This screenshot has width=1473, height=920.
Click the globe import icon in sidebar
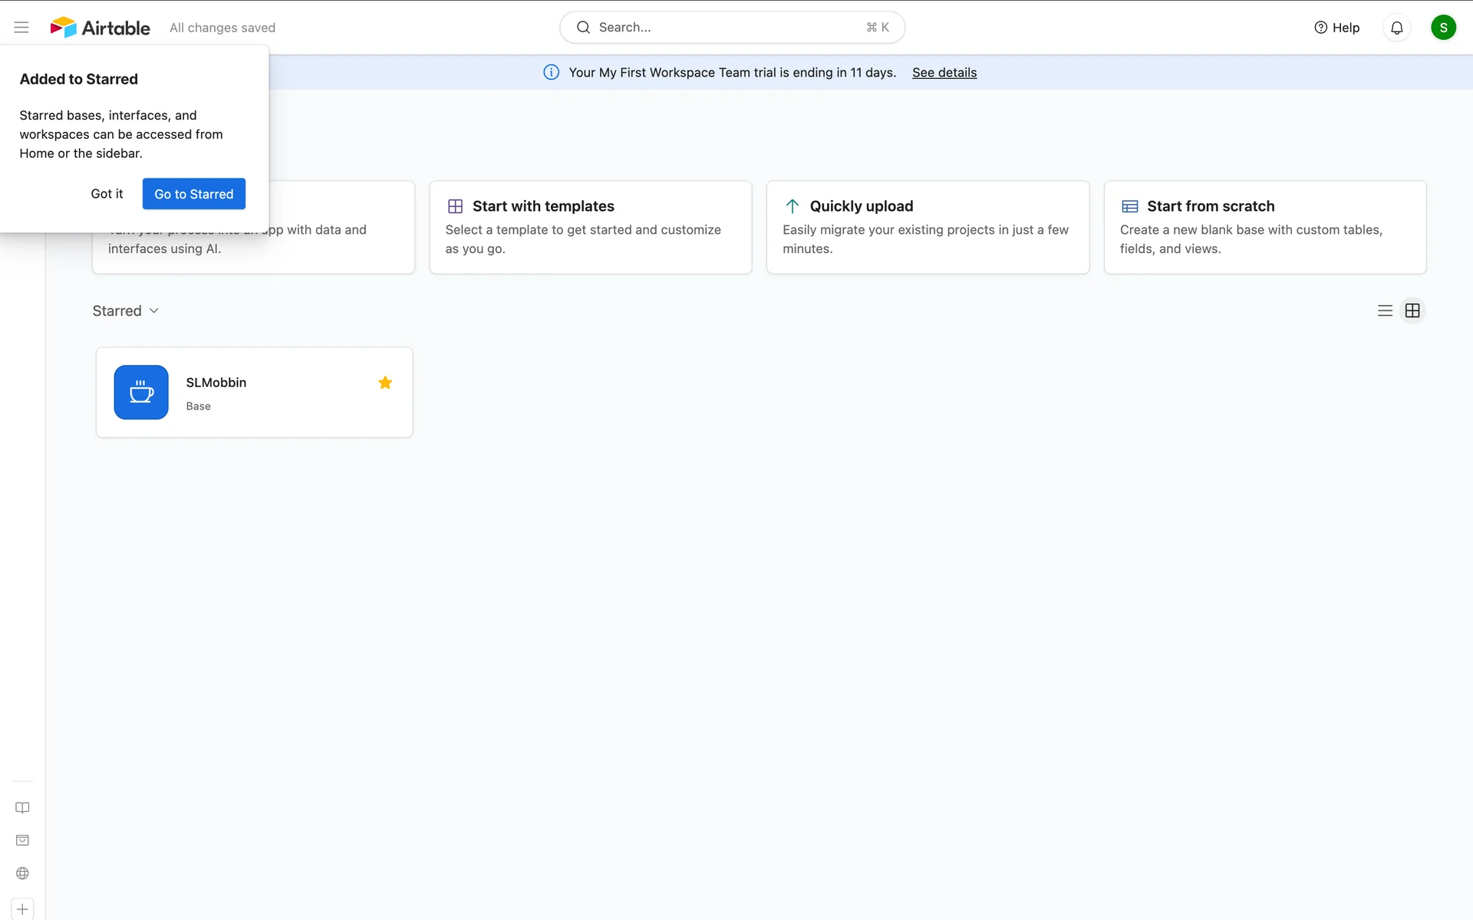tap(22, 873)
